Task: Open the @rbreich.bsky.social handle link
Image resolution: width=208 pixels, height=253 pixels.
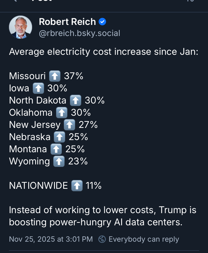Action: pyautogui.click(x=80, y=33)
